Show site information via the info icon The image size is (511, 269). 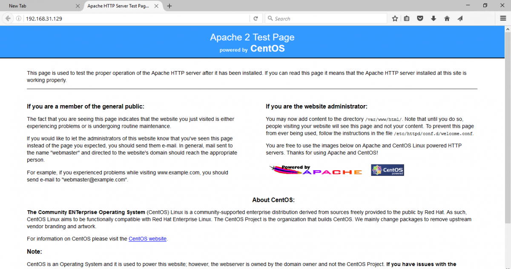[x=19, y=19]
